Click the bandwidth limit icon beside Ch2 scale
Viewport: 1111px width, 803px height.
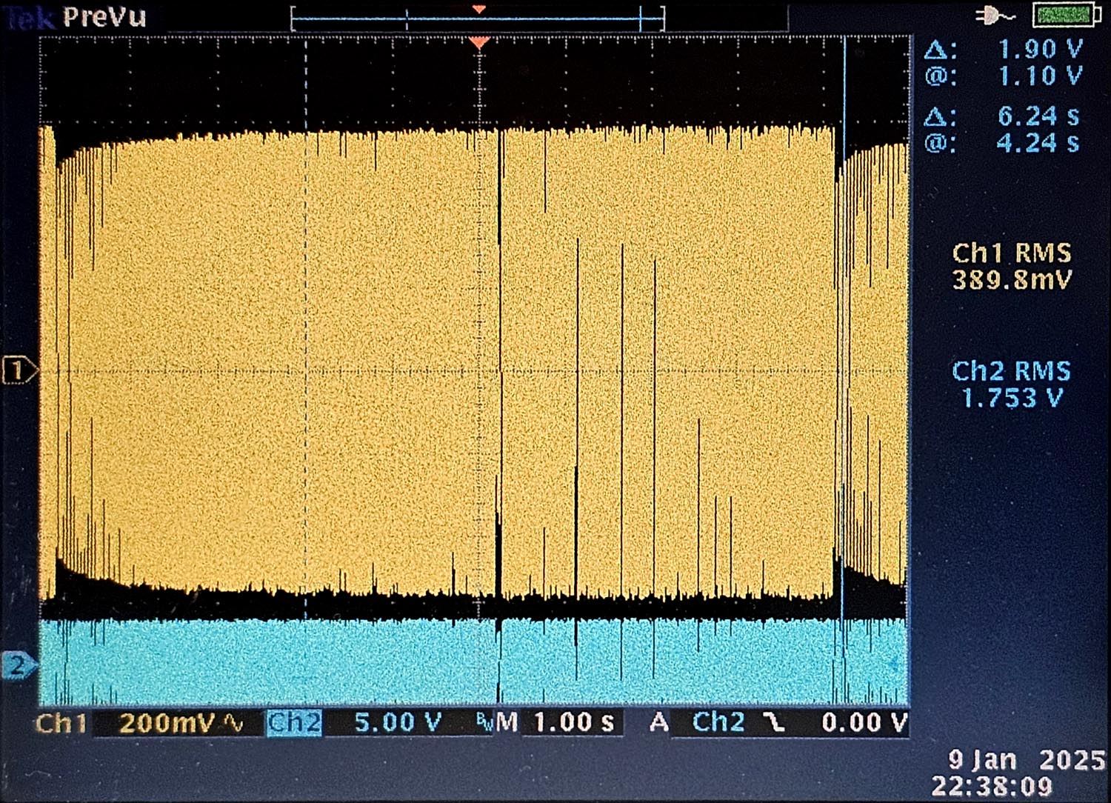click(x=484, y=723)
